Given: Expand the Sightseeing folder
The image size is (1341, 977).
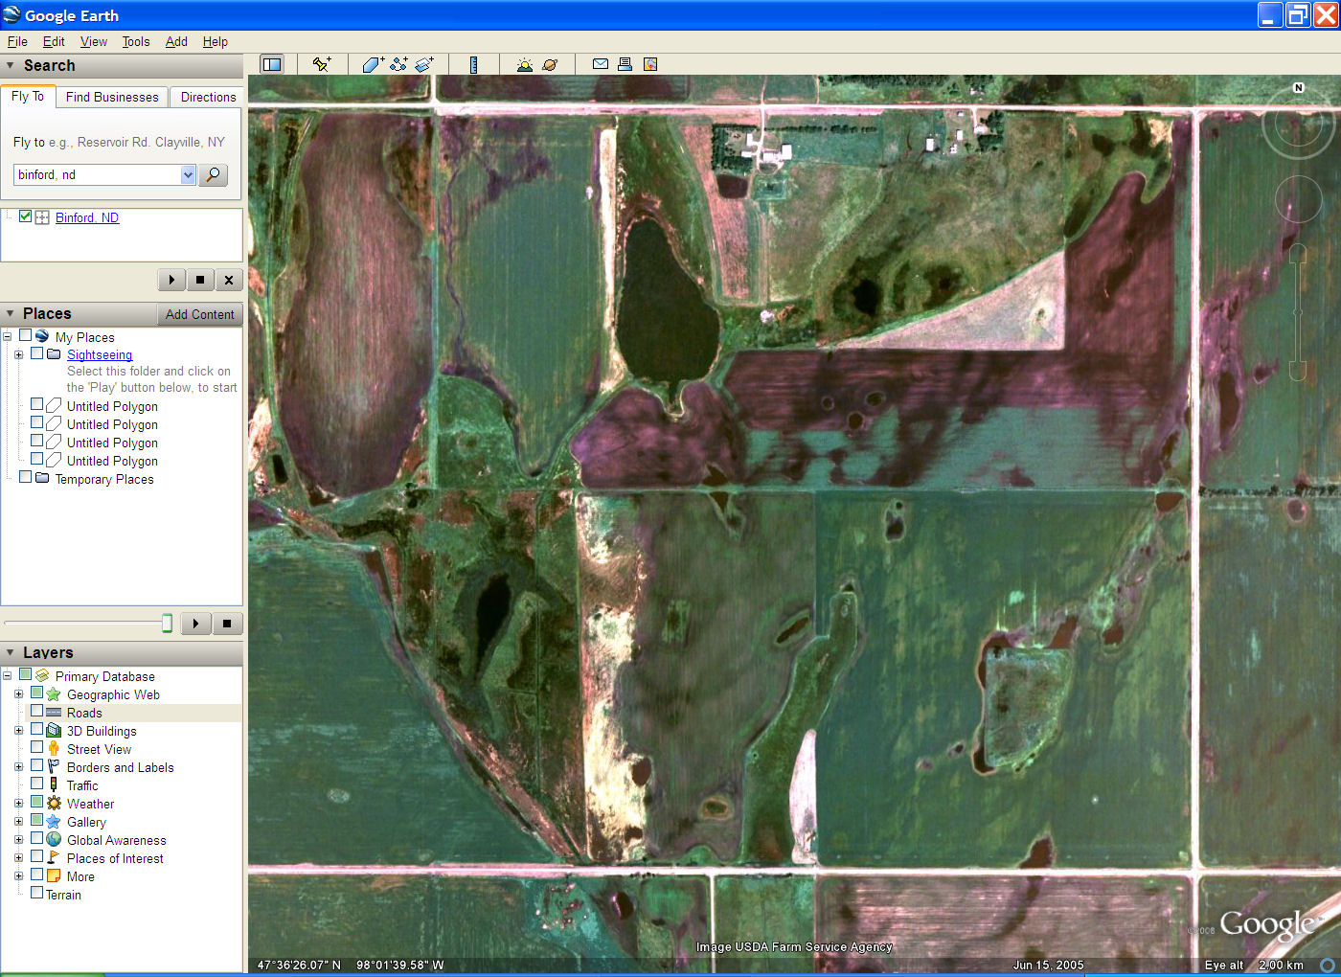Looking at the screenshot, I should tap(18, 354).
